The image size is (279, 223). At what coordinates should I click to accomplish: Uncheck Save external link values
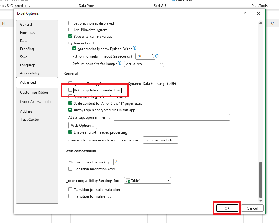pyautogui.click(x=70, y=36)
